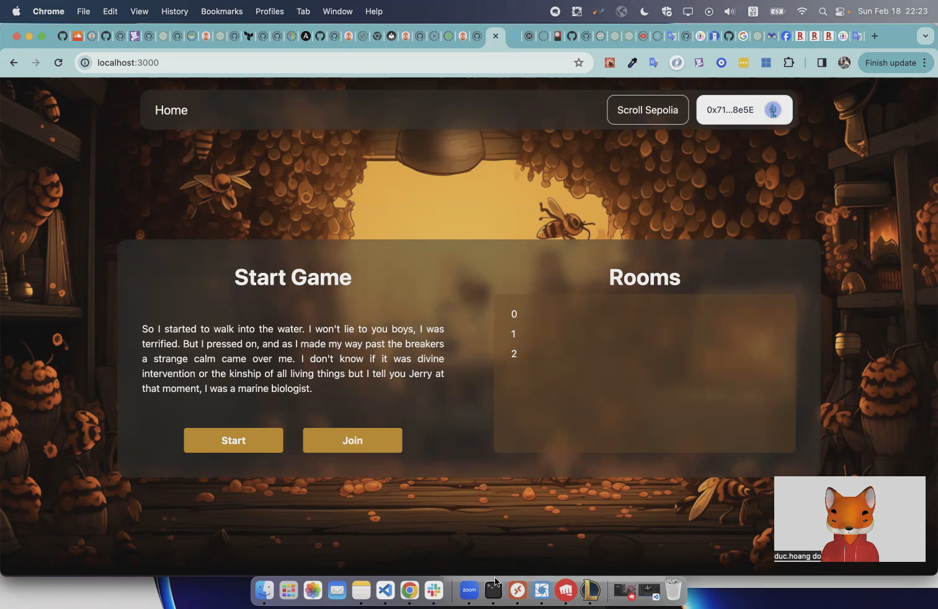Screen dimensions: 938x609
Task: Open Visual Studio Code from the Dock
Action: click(x=385, y=590)
